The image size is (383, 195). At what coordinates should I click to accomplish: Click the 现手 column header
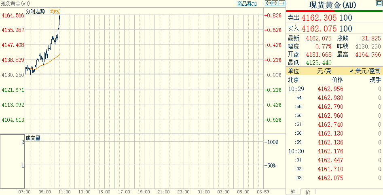pos(375,80)
